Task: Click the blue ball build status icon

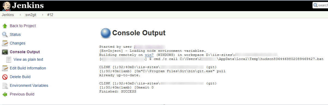Action: tap(105, 33)
